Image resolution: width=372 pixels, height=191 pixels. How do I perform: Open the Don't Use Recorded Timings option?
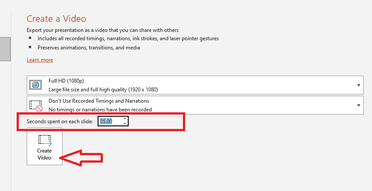[x=98, y=101]
